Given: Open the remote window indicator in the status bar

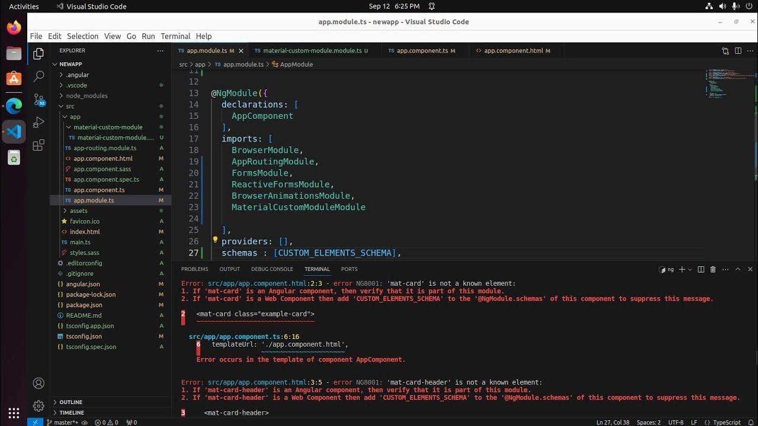Looking at the screenshot, I should [x=35, y=422].
